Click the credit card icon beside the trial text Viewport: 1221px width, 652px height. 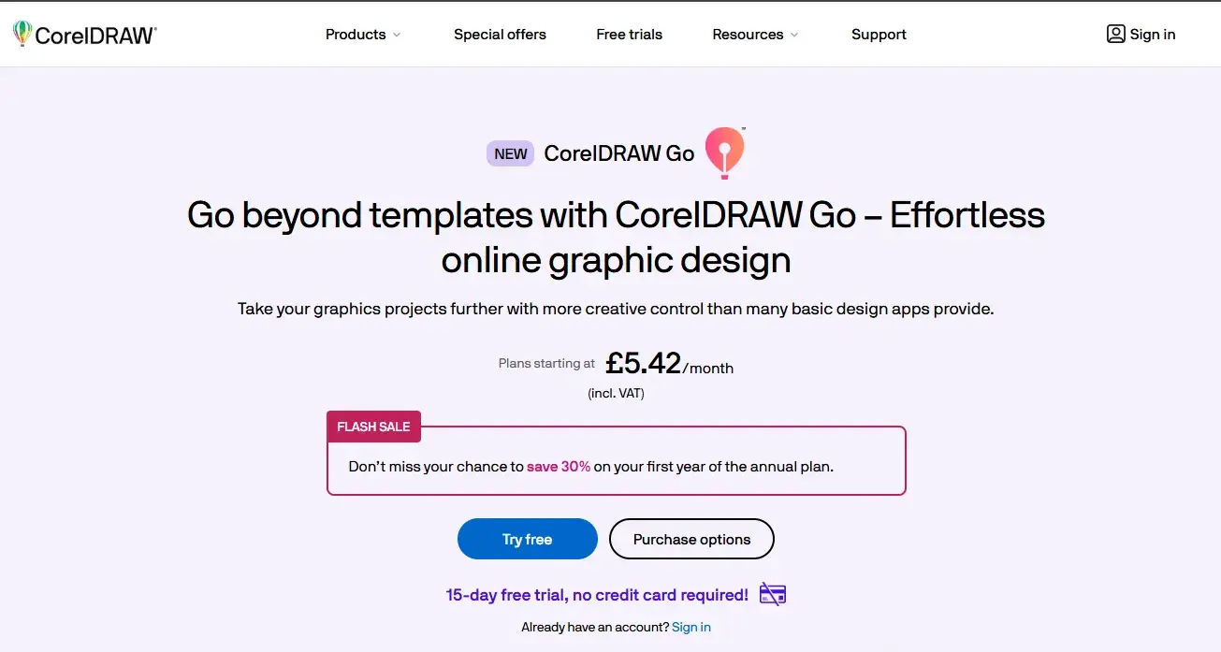[x=772, y=593]
